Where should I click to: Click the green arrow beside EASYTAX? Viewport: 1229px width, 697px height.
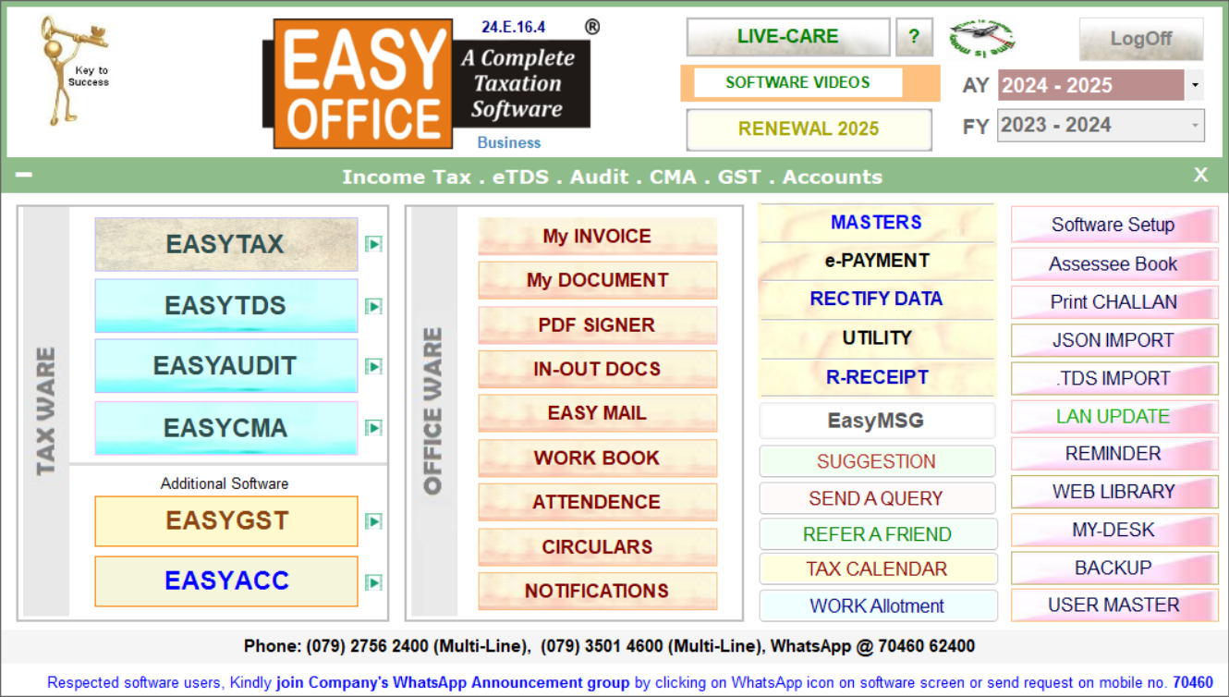373,244
